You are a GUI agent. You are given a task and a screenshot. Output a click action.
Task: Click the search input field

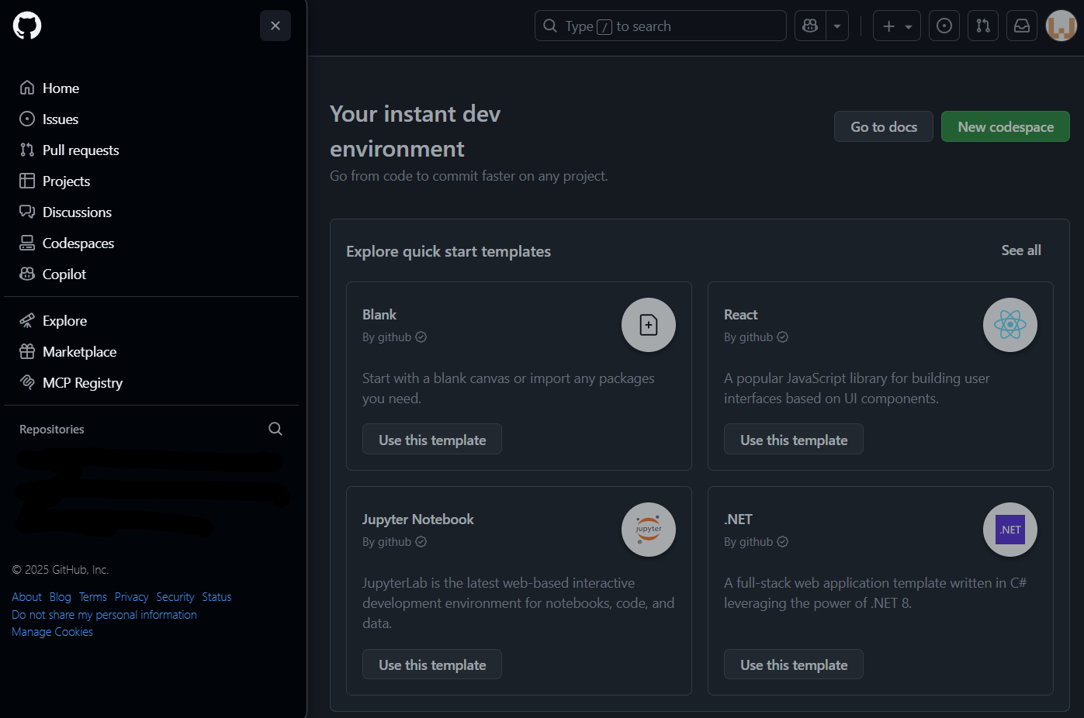coord(660,26)
